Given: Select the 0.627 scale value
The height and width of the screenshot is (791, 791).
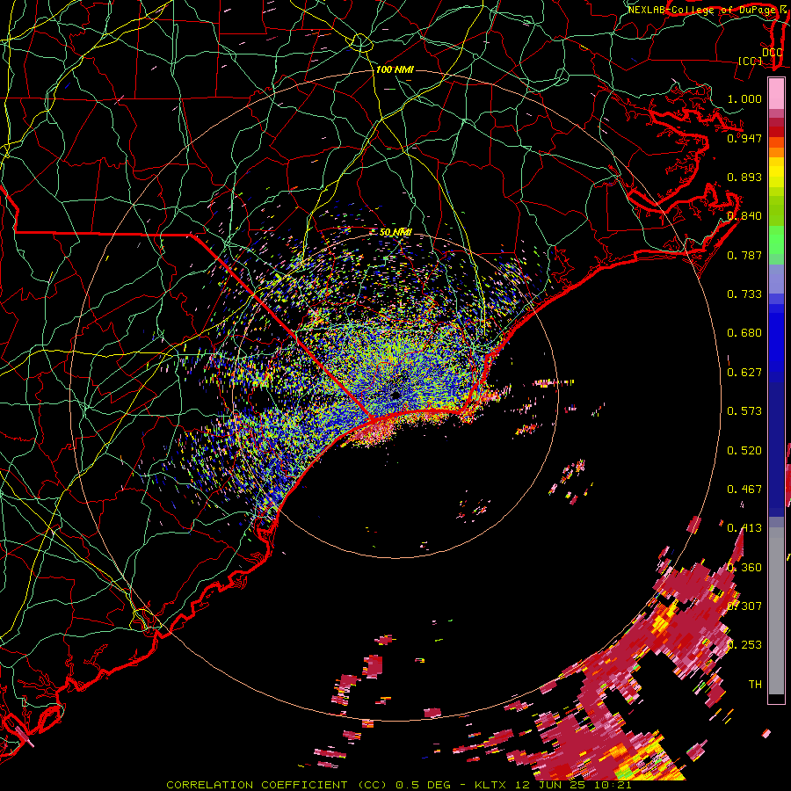Looking at the screenshot, I should coord(744,373).
